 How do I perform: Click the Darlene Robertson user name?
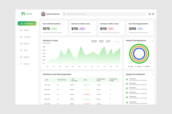coord(53,14)
